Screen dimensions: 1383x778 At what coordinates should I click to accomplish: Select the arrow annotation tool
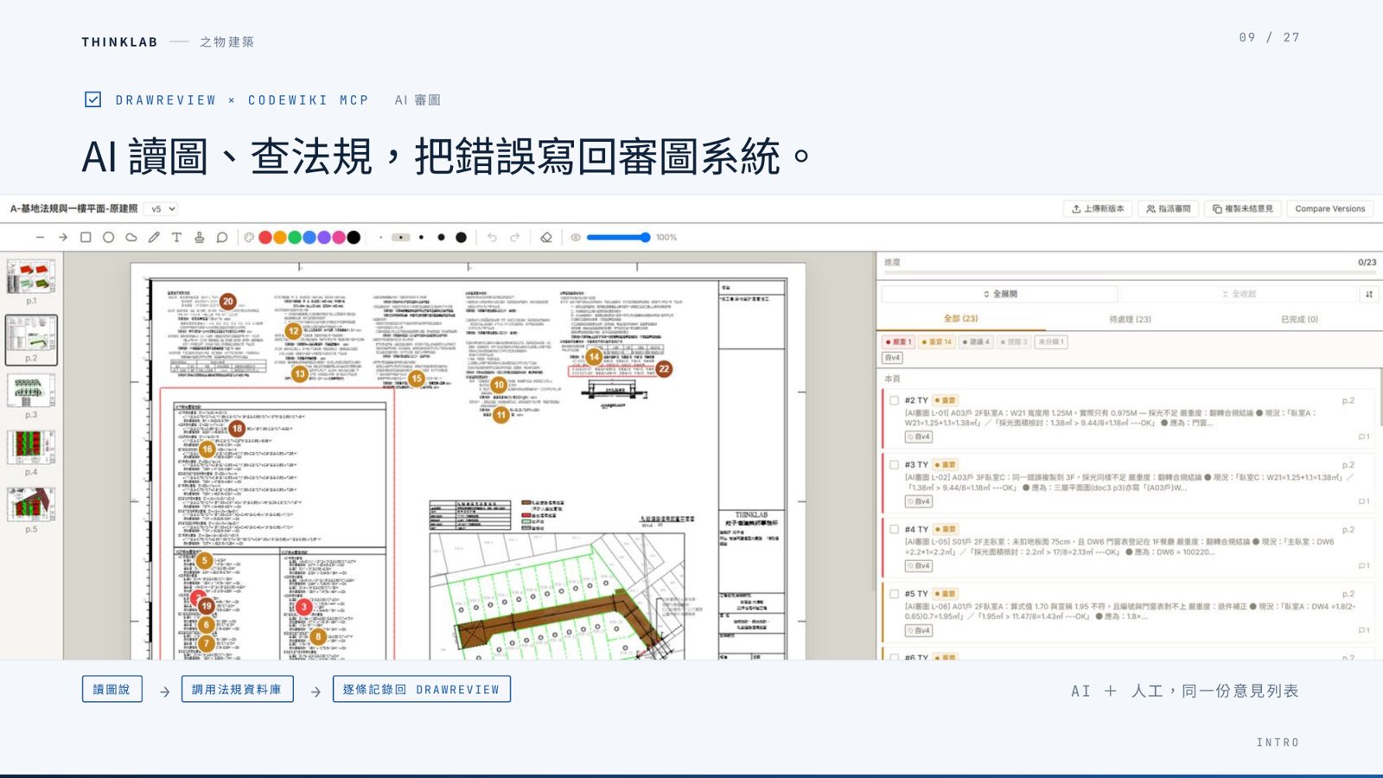(62, 237)
